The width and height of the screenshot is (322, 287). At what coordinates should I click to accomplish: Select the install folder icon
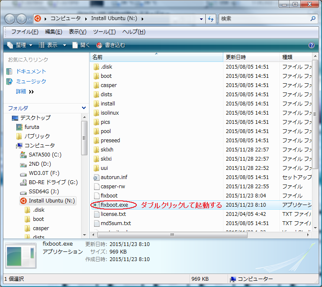pyautogui.click(x=96, y=103)
